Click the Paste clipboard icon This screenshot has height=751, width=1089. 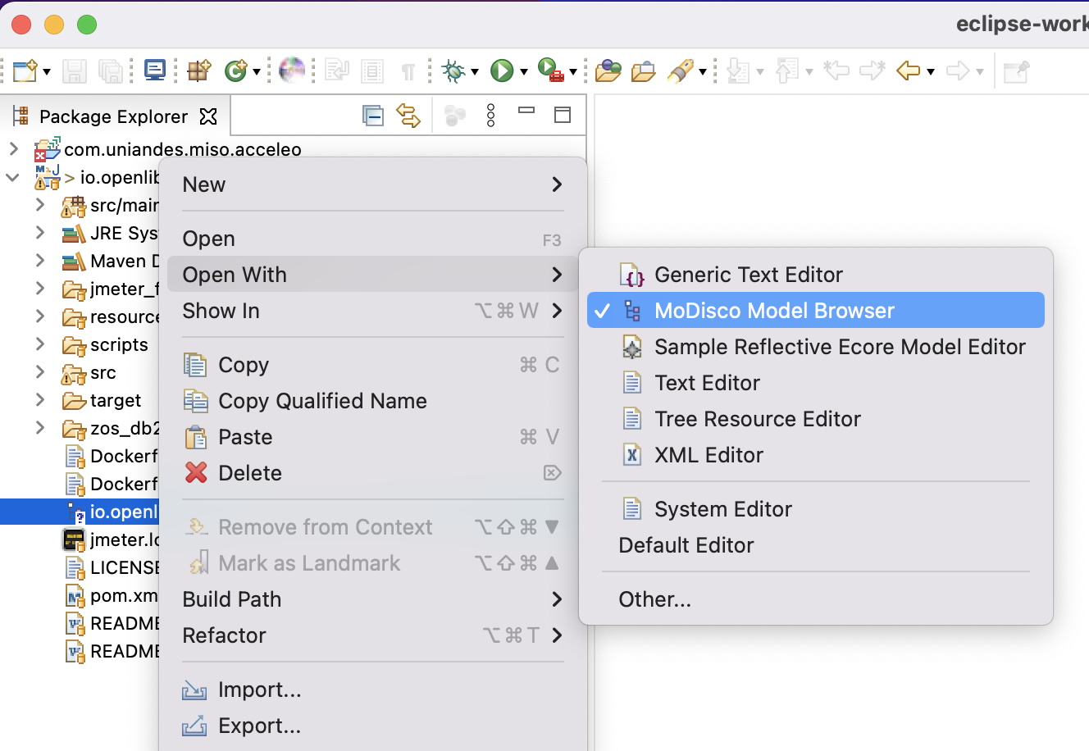(x=196, y=437)
